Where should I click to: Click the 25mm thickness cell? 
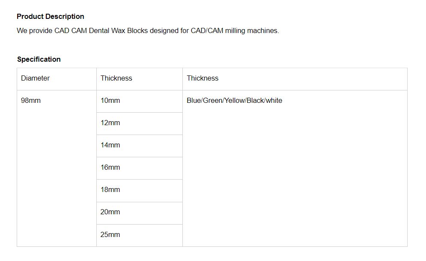click(110, 235)
